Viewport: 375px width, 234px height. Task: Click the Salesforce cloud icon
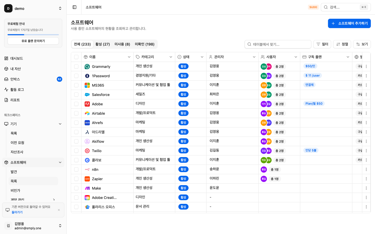[x=87, y=95]
